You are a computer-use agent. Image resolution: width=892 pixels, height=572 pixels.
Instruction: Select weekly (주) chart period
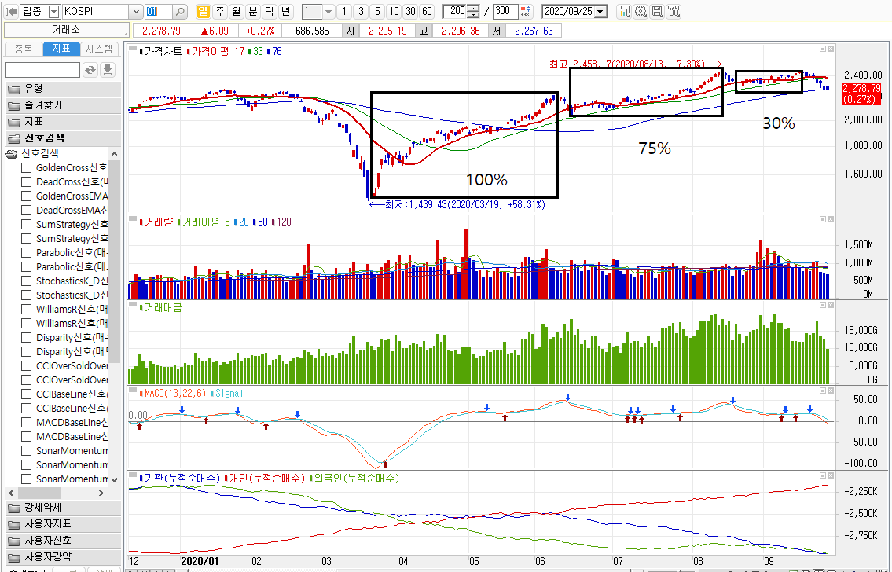pos(219,11)
